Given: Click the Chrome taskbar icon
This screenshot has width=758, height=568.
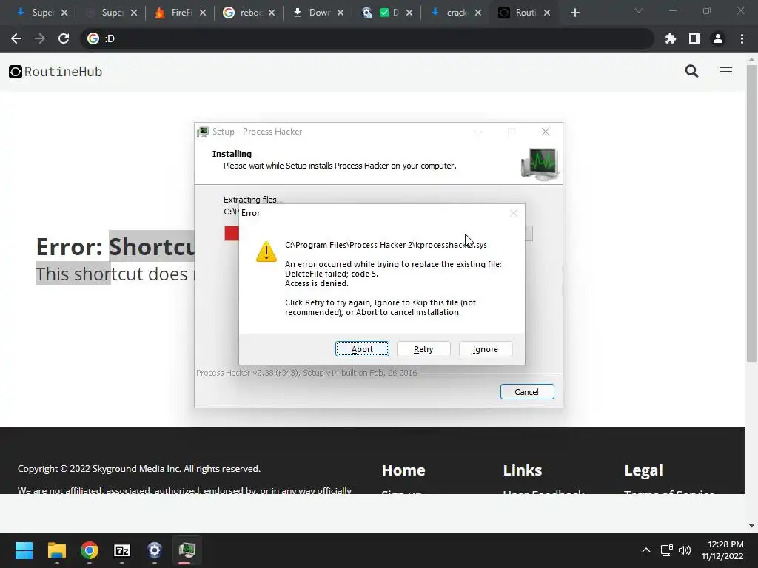Looking at the screenshot, I should coord(90,550).
